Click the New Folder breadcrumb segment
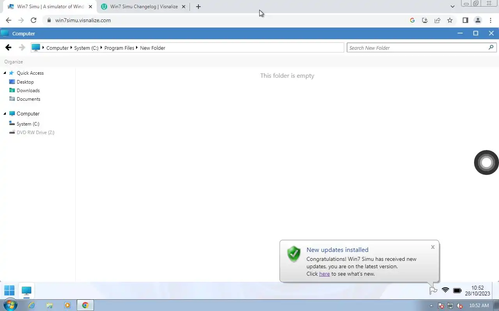 point(152,48)
